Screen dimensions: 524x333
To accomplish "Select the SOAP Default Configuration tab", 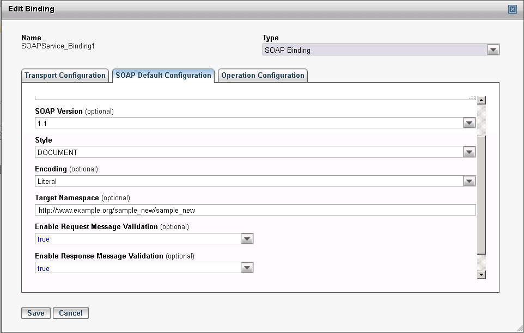I will pos(163,76).
